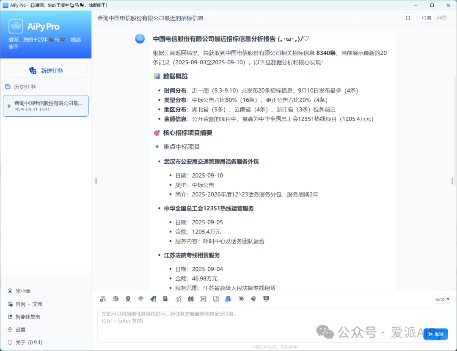Click the globe search icon in the input toolbar
The height and width of the screenshot is (351, 457).
[116, 299]
